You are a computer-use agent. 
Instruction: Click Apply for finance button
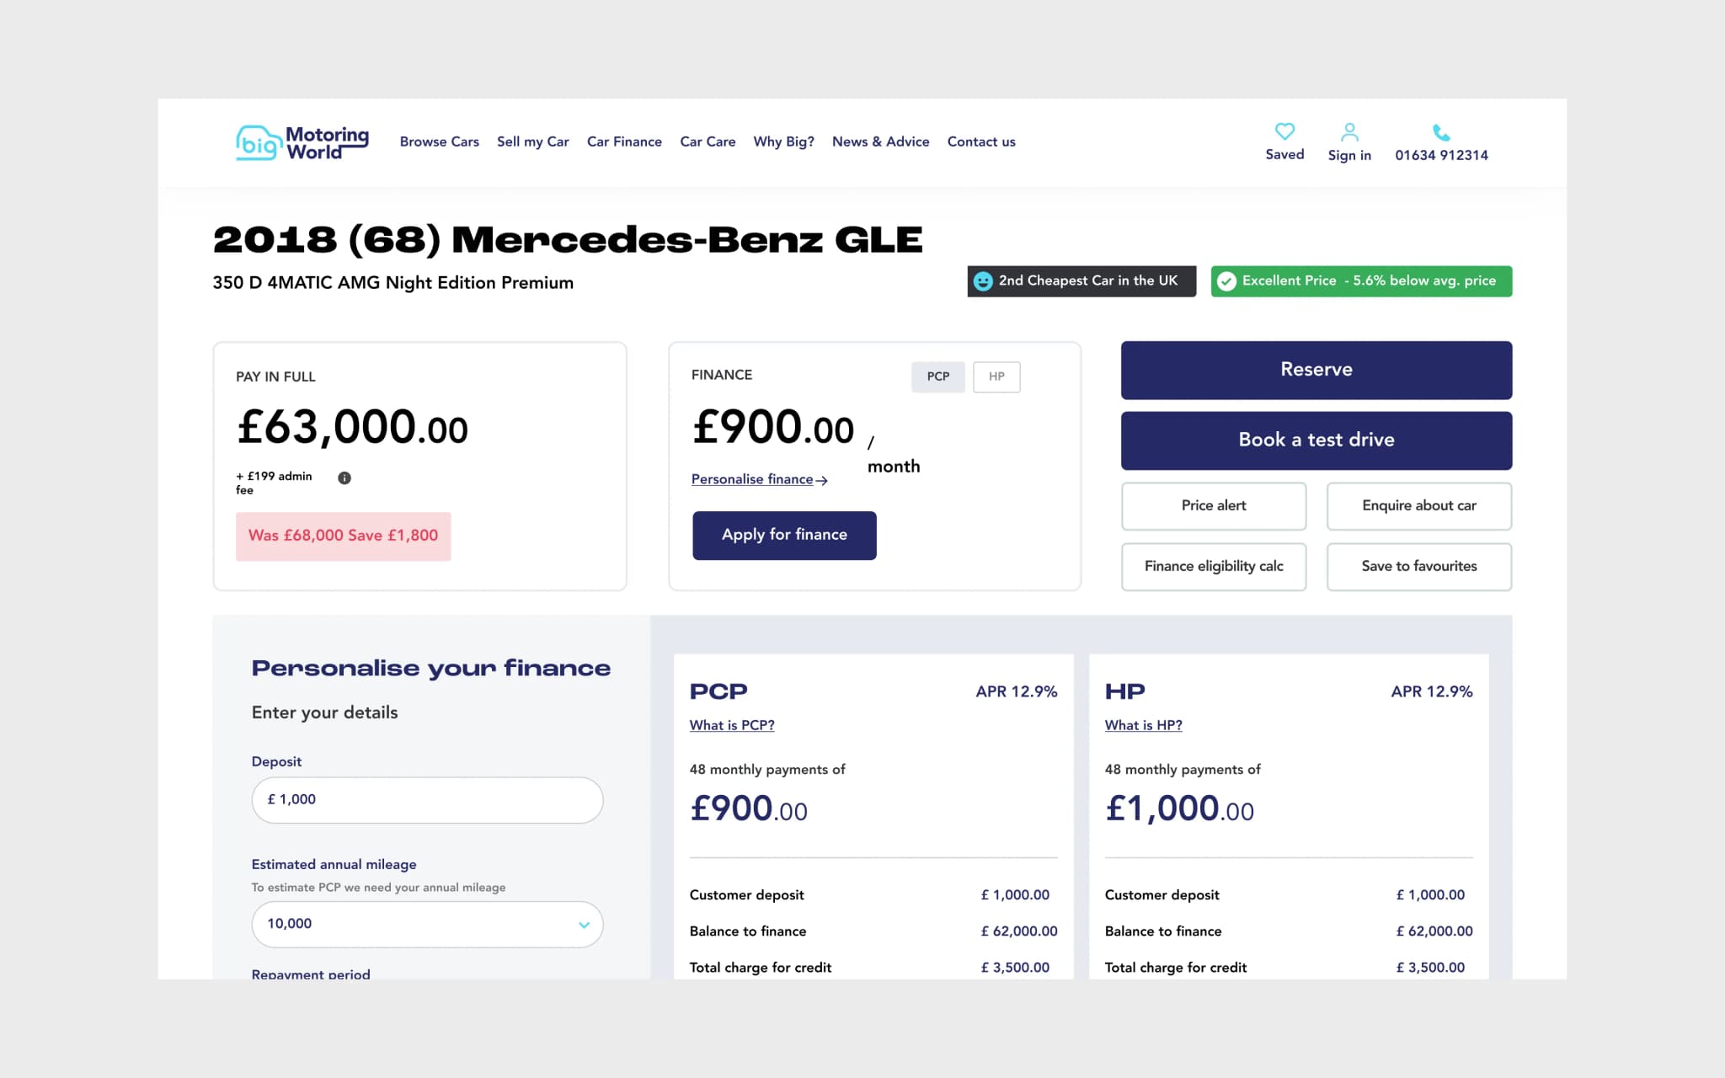click(784, 535)
